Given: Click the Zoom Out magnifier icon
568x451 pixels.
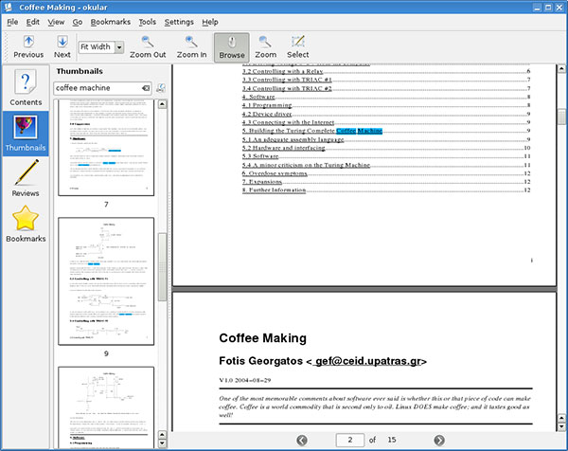Looking at the screenshot, I should 148,42.
